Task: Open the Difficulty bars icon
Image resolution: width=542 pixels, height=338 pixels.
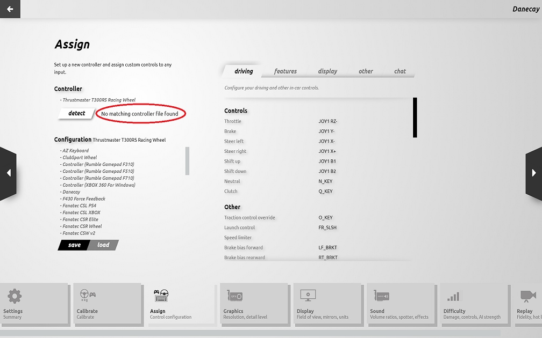Action: [x=453, y=296]
